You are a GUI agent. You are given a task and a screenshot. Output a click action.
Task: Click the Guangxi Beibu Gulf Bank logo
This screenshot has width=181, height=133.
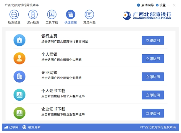(147, 16)
